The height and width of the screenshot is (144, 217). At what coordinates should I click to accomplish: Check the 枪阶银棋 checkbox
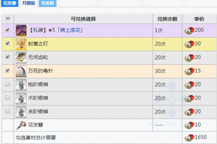[x=8, y=84]
